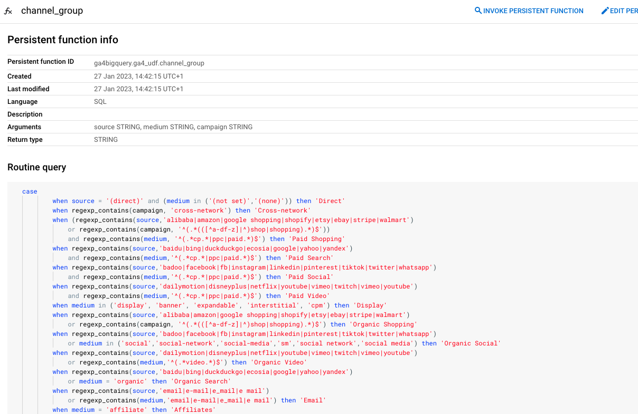Screen dimensions: 638x414
Task: Click the fx function icon in header
Action: click(8, 11)
